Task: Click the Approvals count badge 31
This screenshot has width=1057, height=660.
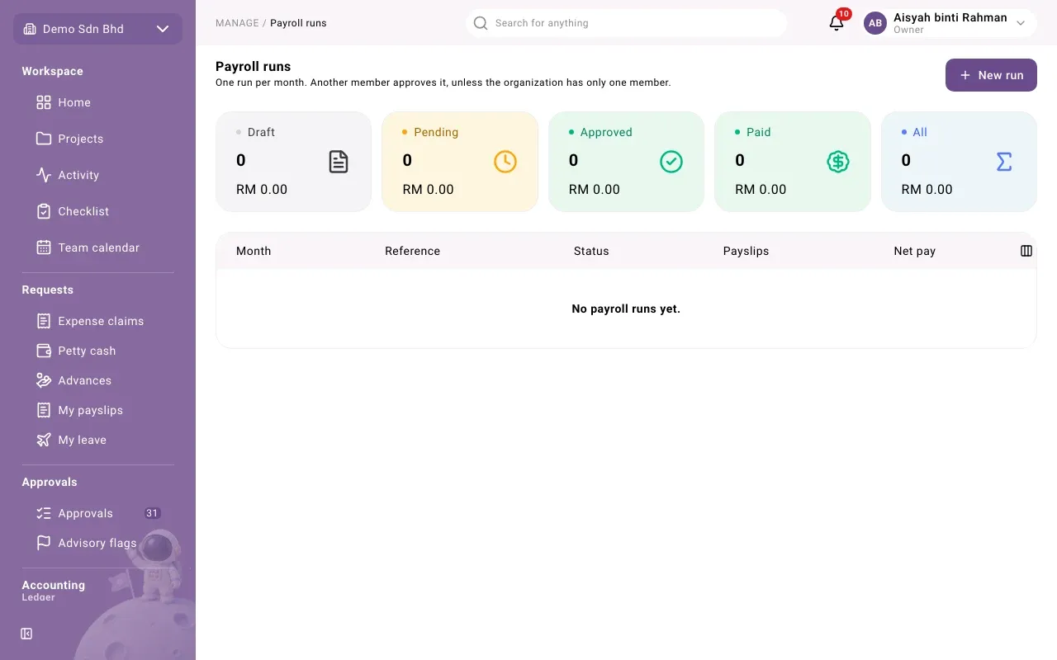Action: (x=152, y=513)
